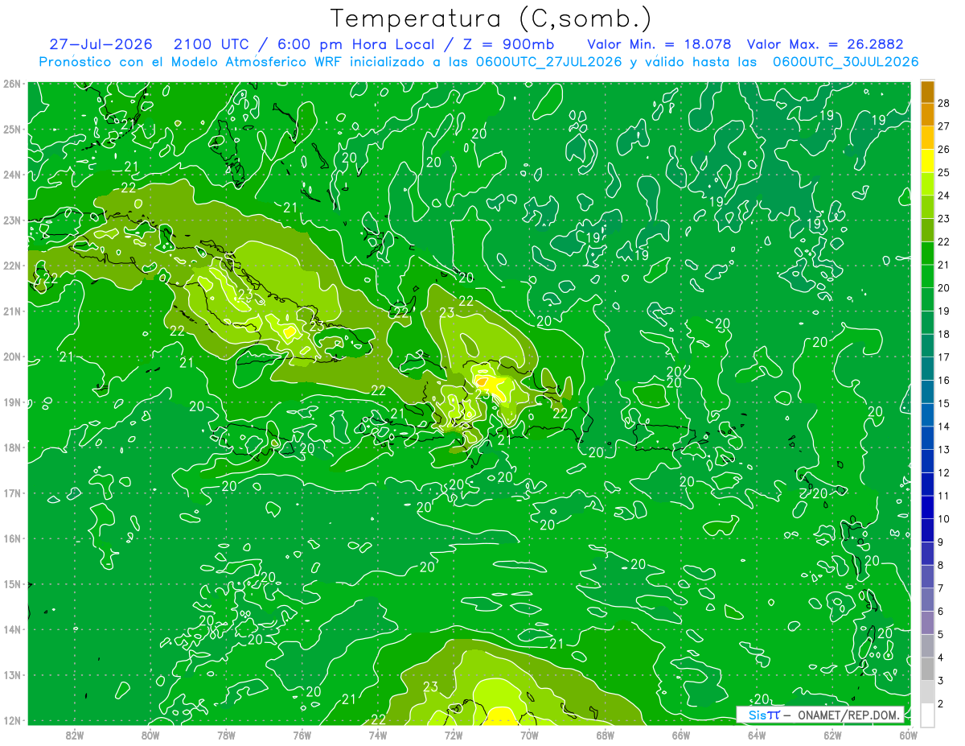
Task: Click the '0600UTC_30JUL2026' validity timestamp
Action: (x=845, y=62)
